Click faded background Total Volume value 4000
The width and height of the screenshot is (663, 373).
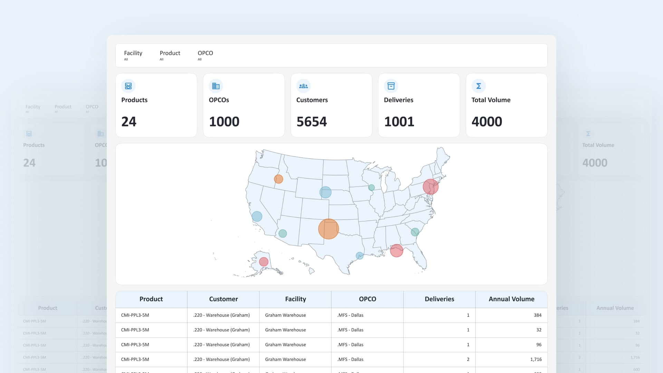click(x=595, y=163)
